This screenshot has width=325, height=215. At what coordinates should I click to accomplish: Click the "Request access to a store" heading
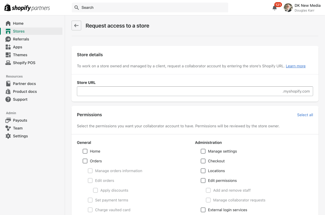[x=117, y=26]
